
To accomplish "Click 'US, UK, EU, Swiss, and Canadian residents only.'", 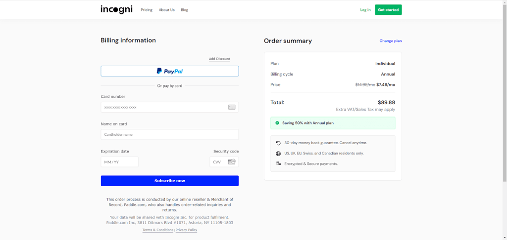I will pos(324,153).
